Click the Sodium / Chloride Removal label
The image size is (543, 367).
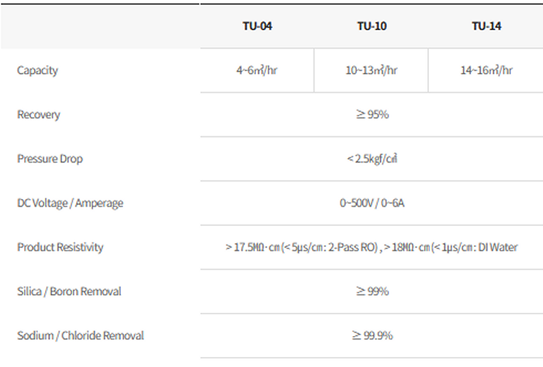[x=80, y=335]
